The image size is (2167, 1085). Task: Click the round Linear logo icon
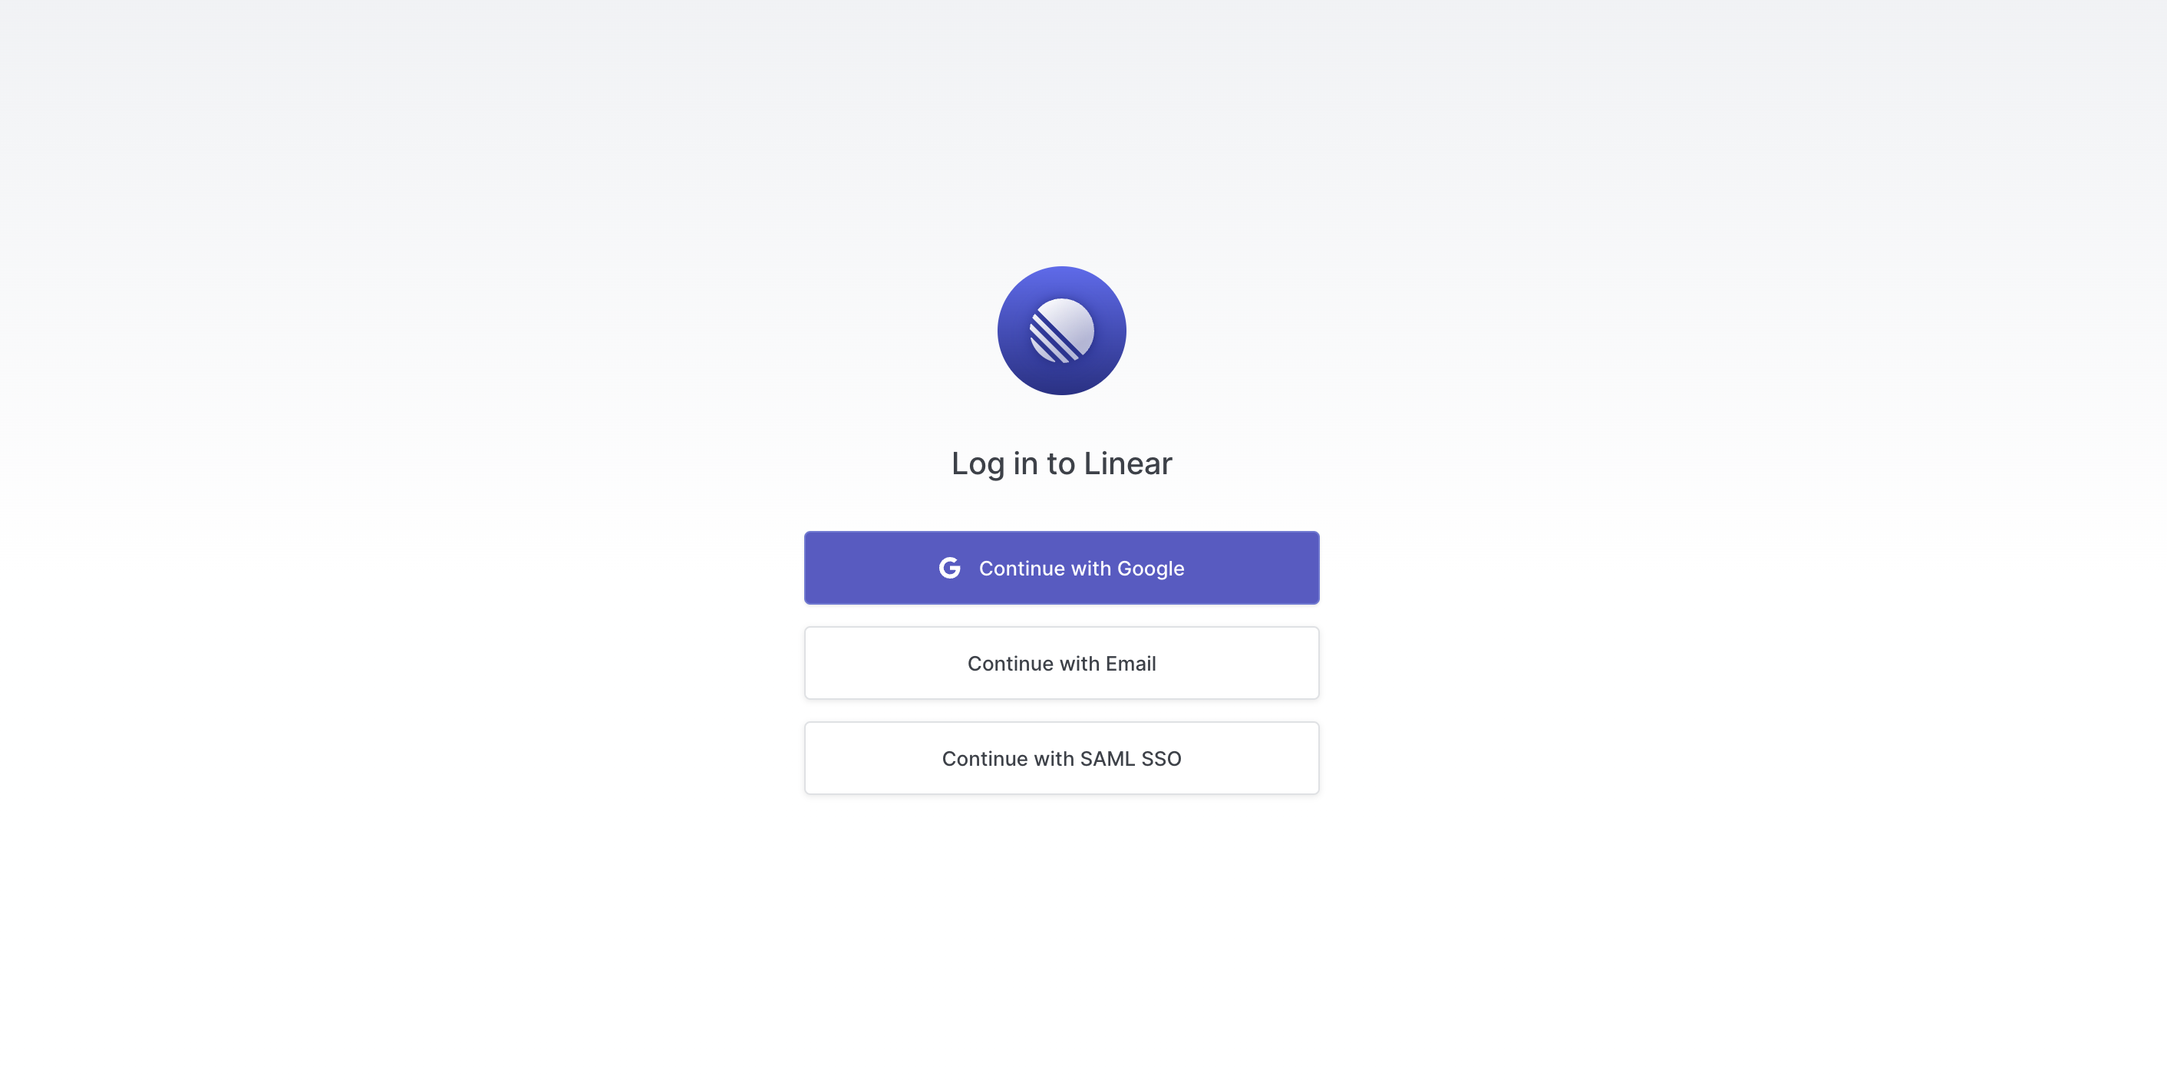[1061, 331]
